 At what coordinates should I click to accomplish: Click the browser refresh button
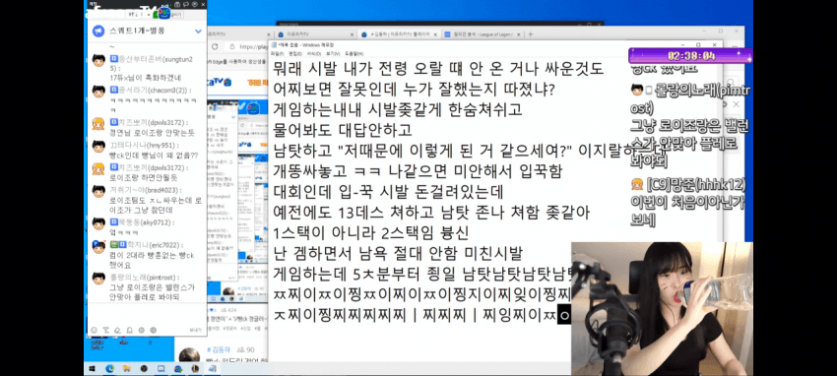[x=215, y=47]
